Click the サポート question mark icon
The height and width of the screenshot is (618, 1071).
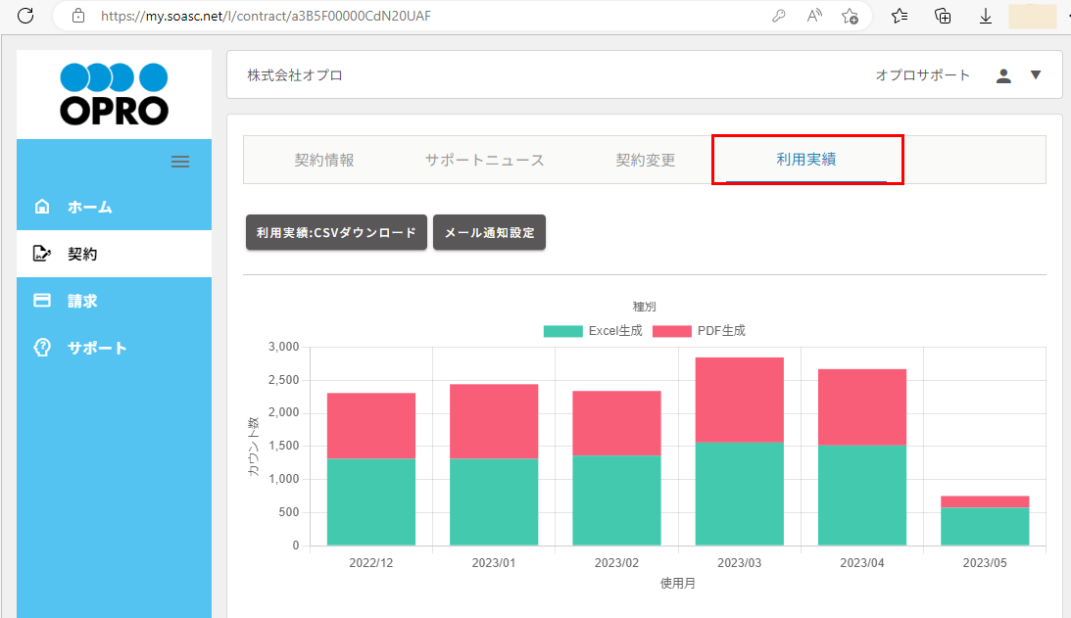[42, 348]
